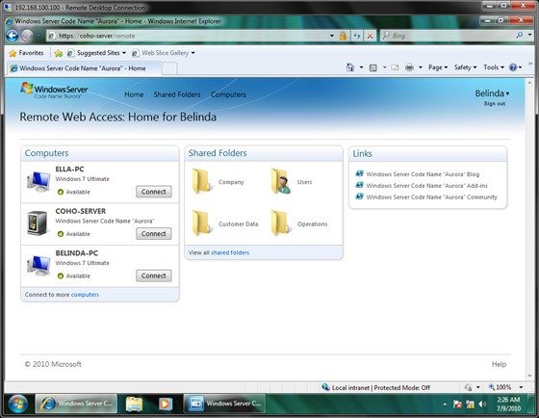Open the Aurora Add-ins link

coord(426,186)
